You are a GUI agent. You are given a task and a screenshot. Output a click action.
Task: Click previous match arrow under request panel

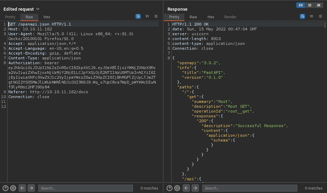click(x=23, y=188)
